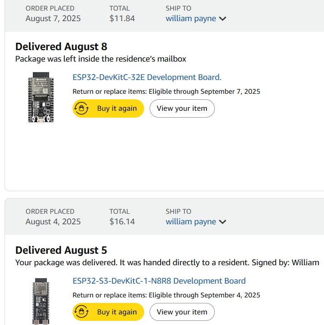Click the $11.84 order total

122,18
